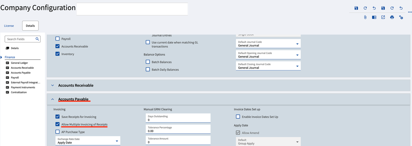Screen dimensions: 412x146
Task: Click the Accounts Payable section title
Action: pyautogui.click(x=73, y=99)
